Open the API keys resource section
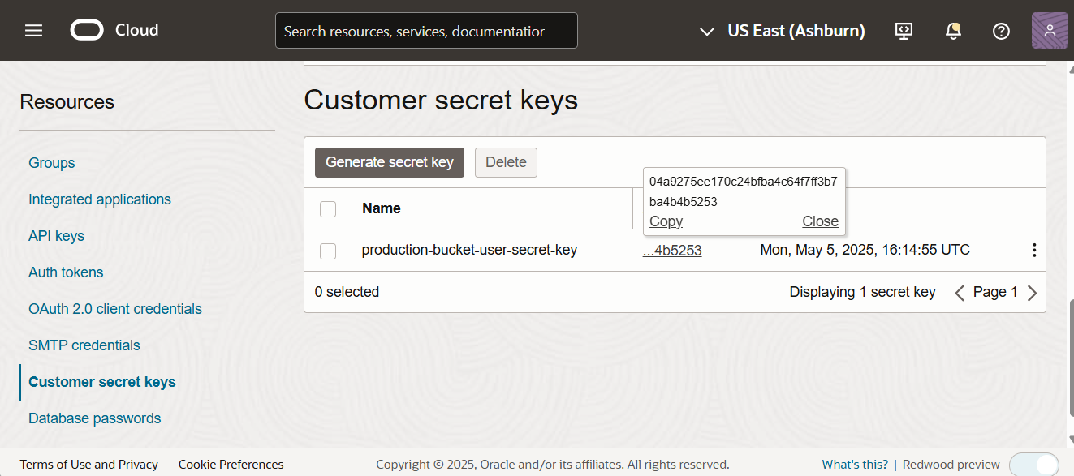Image resolution: width=1074 pixels, height=476 pixels. coord(56,236)
